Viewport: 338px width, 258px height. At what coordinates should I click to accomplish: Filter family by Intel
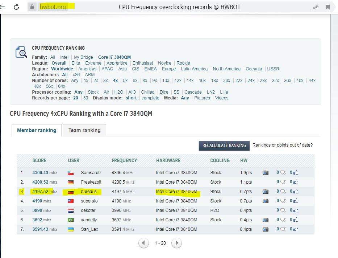pyautogui.click(x=64, y=57)
